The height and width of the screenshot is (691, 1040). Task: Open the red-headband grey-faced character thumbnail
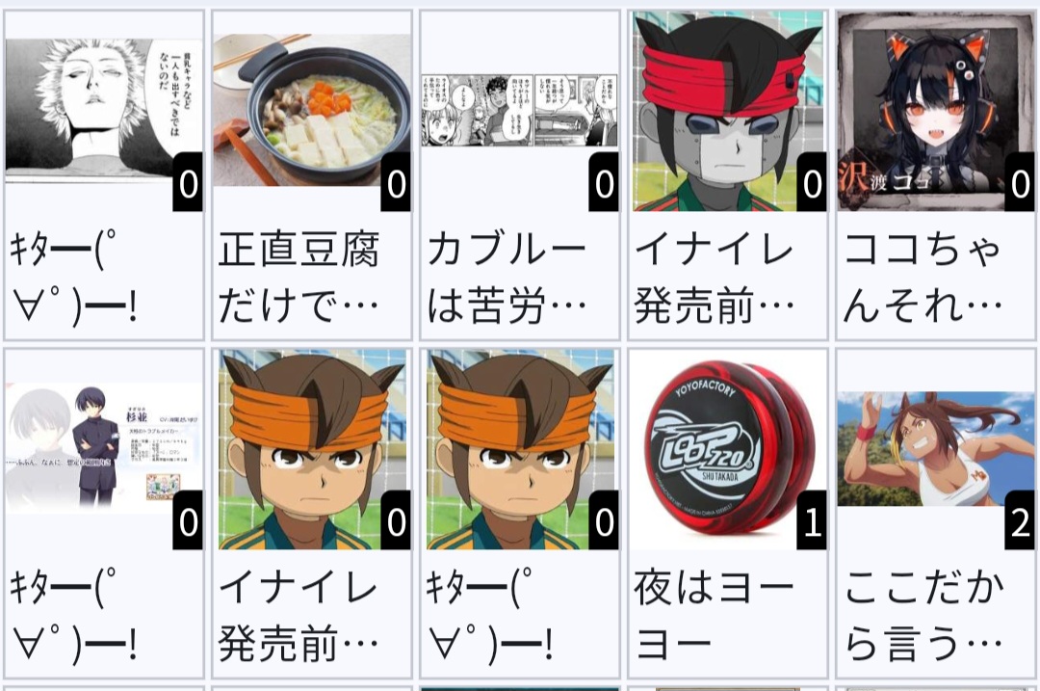(x=728, y=112)
